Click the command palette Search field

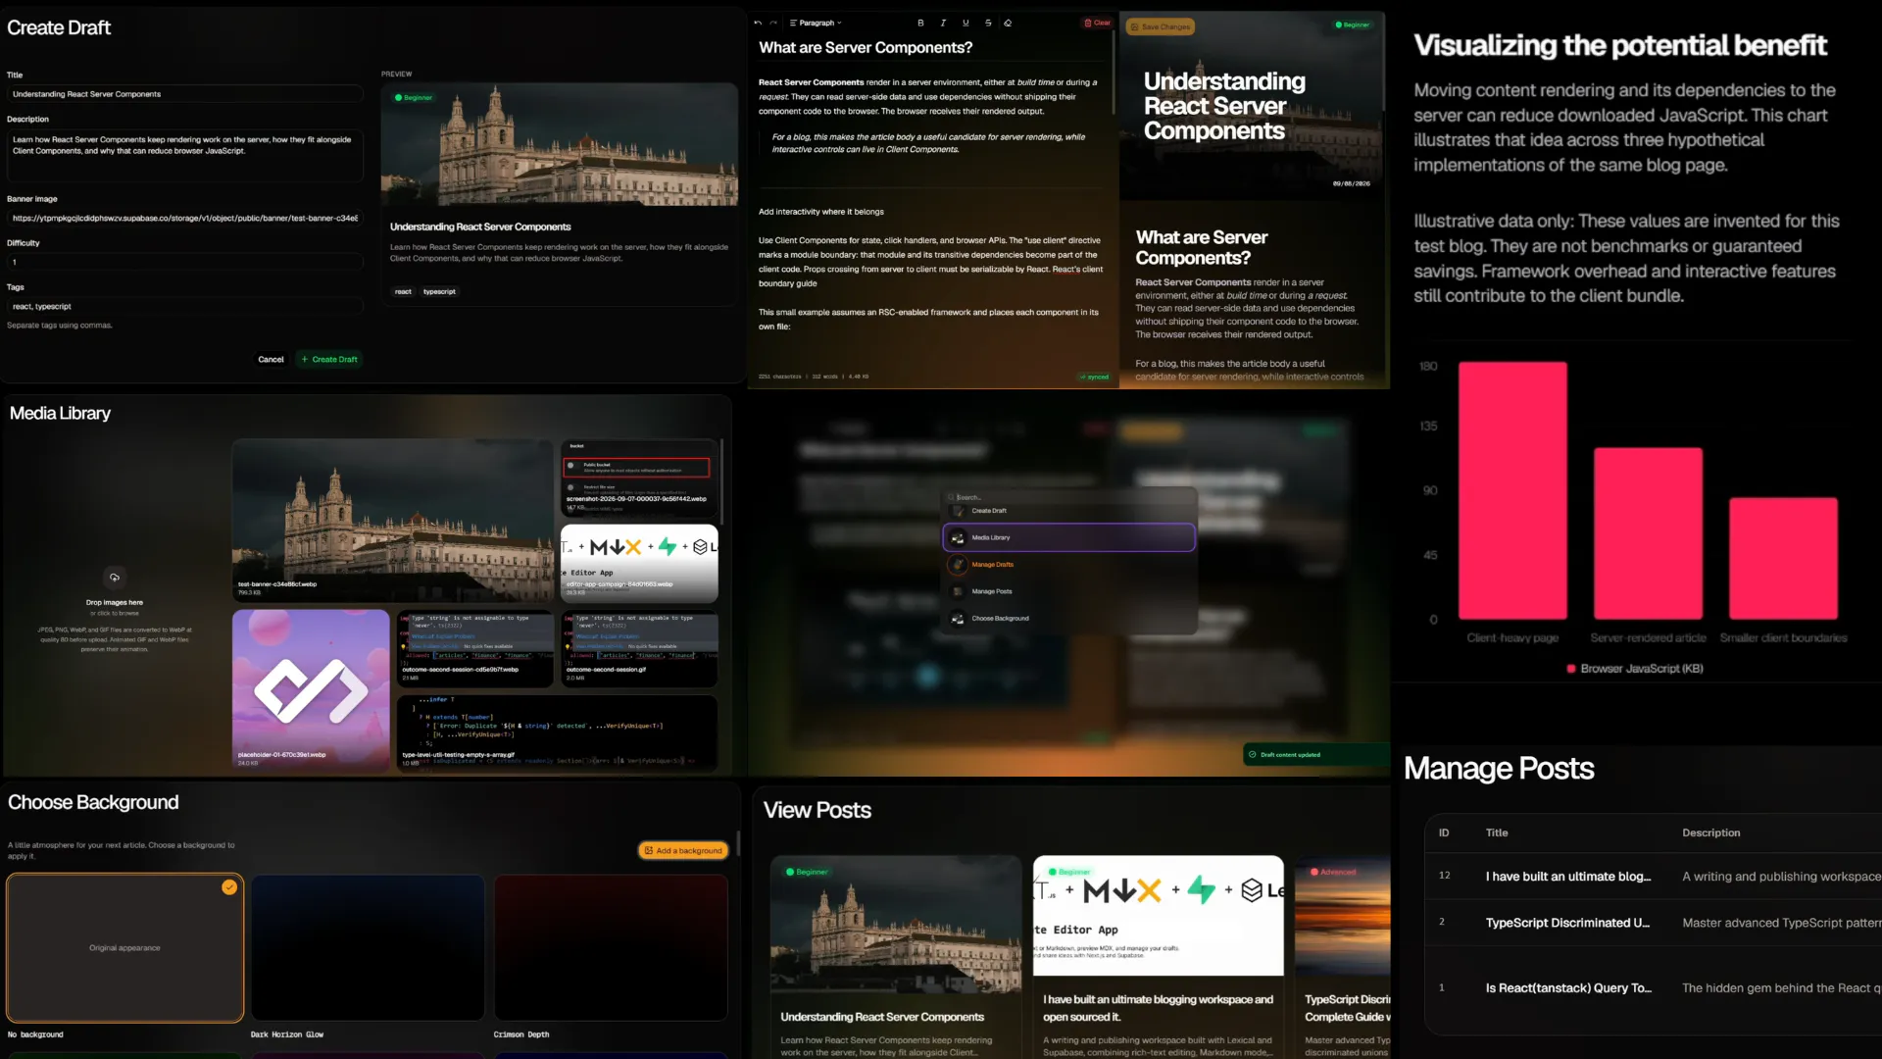[1068, 497]
